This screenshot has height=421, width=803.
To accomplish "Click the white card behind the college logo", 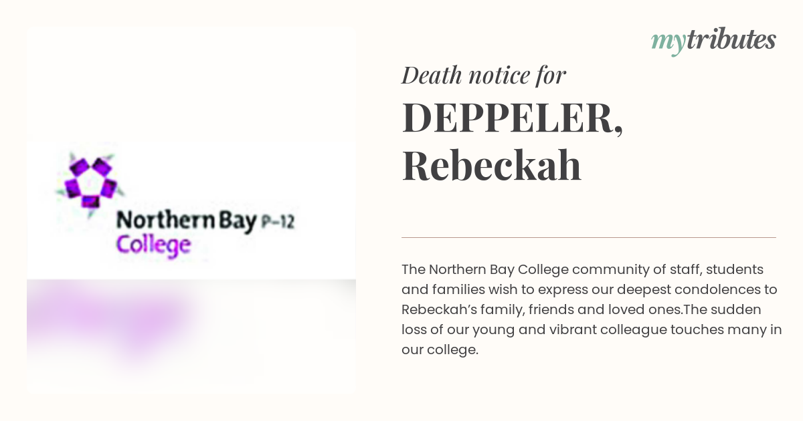I will [x=191, y=210].
